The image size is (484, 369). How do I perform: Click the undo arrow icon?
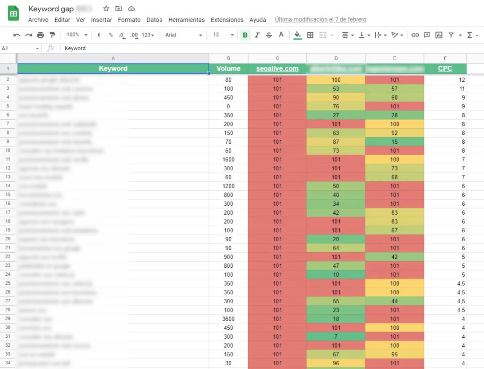[x=17, y=35]
